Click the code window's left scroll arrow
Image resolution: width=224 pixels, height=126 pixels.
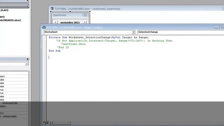pos(51,123)
